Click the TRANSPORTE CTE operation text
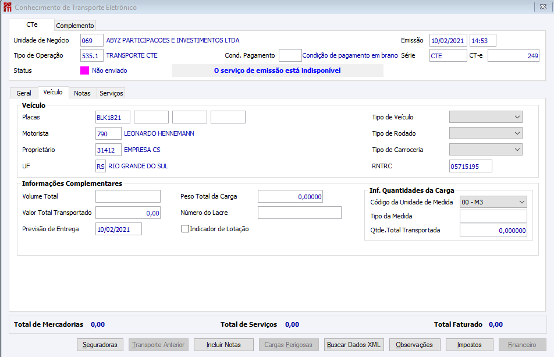Viewport: 554px width, 357px height. click(x=132, y=55)
